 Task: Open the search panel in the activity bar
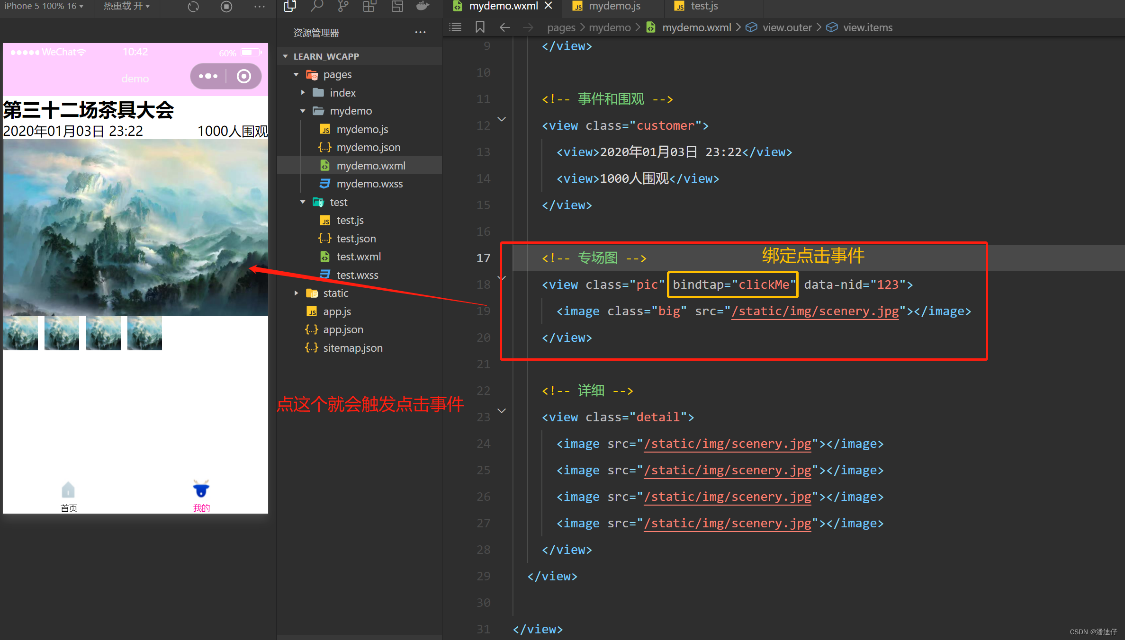[x=316, y=7]
